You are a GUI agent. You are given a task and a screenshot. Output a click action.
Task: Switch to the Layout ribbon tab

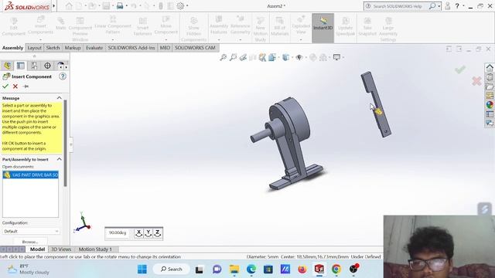(x=34, y=48)
